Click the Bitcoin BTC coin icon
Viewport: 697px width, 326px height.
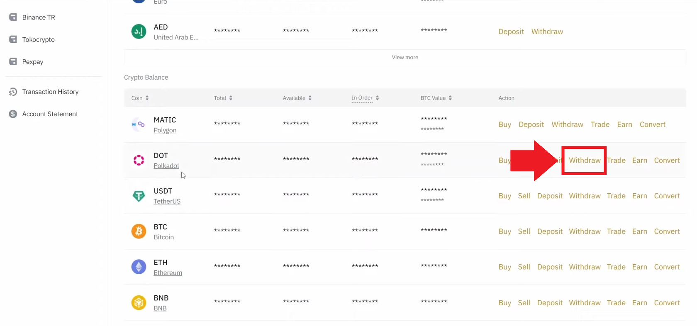point(139,231)
